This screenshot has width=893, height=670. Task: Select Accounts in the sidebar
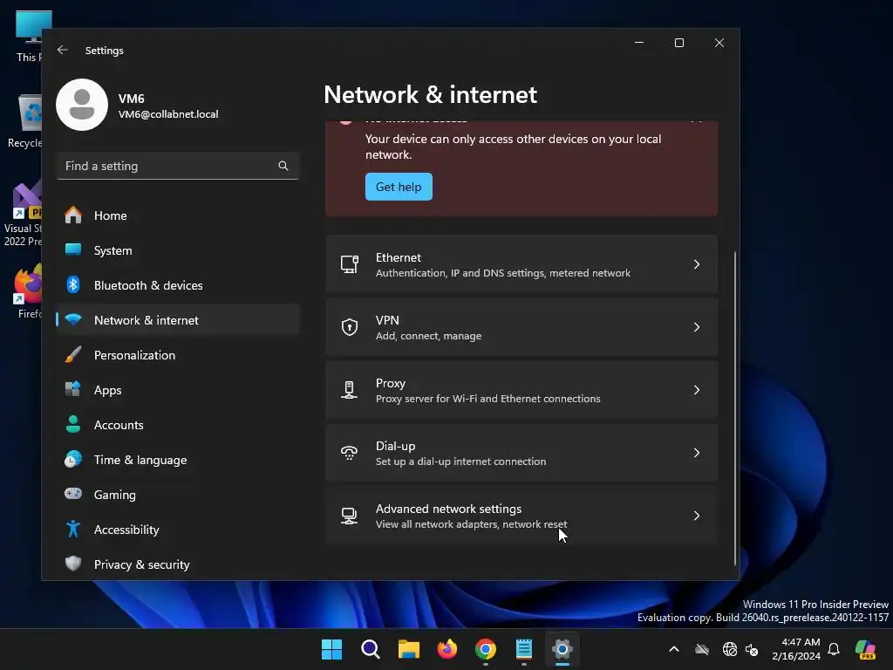tap(178, 425)
